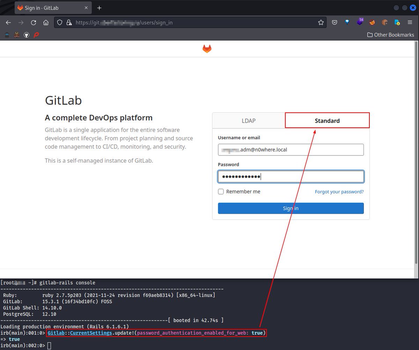Viewport: 419px width, 350px height.
Task: Open a new browser tab
Action: (x=100, y=8)
